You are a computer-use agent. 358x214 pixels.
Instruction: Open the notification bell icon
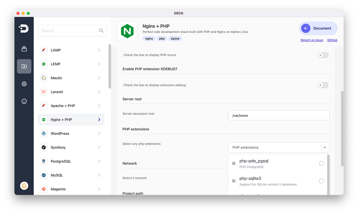click(24, 185)
